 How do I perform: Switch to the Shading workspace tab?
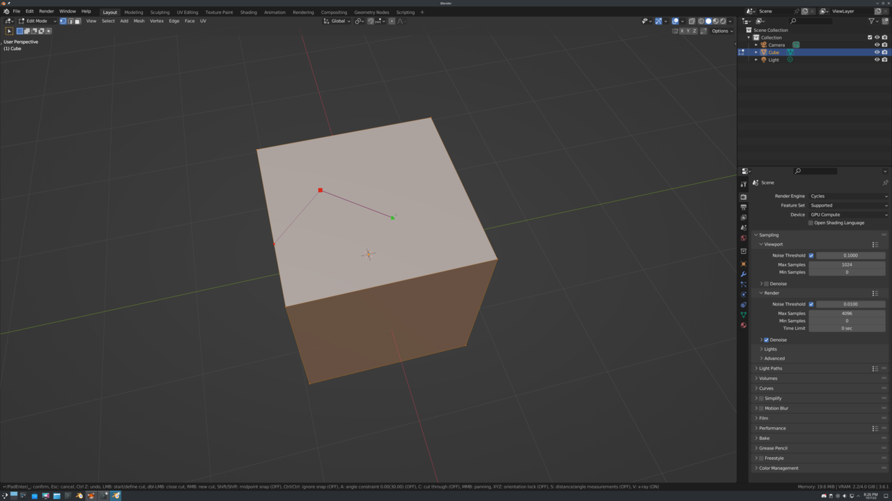coord(248,12)
